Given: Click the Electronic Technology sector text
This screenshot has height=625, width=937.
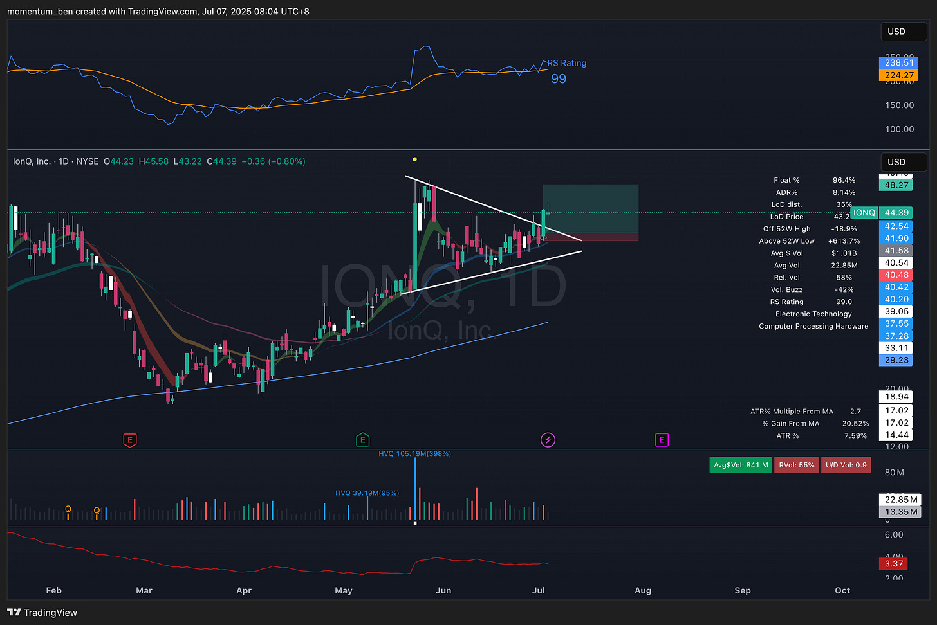Looking at the screenshot, I should coord(813,314).
